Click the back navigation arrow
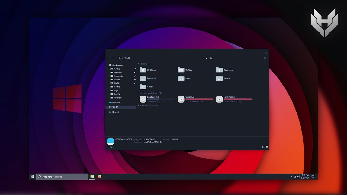The height and width of the screenshot is (195, 347). [x=109, y=58]
